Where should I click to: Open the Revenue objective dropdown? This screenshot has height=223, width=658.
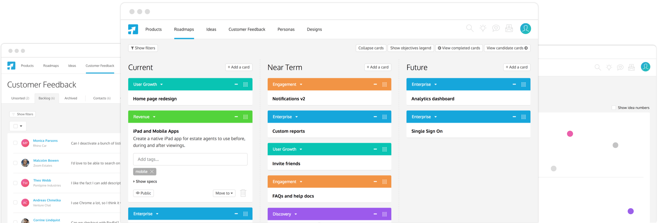(x=154, y=117)
